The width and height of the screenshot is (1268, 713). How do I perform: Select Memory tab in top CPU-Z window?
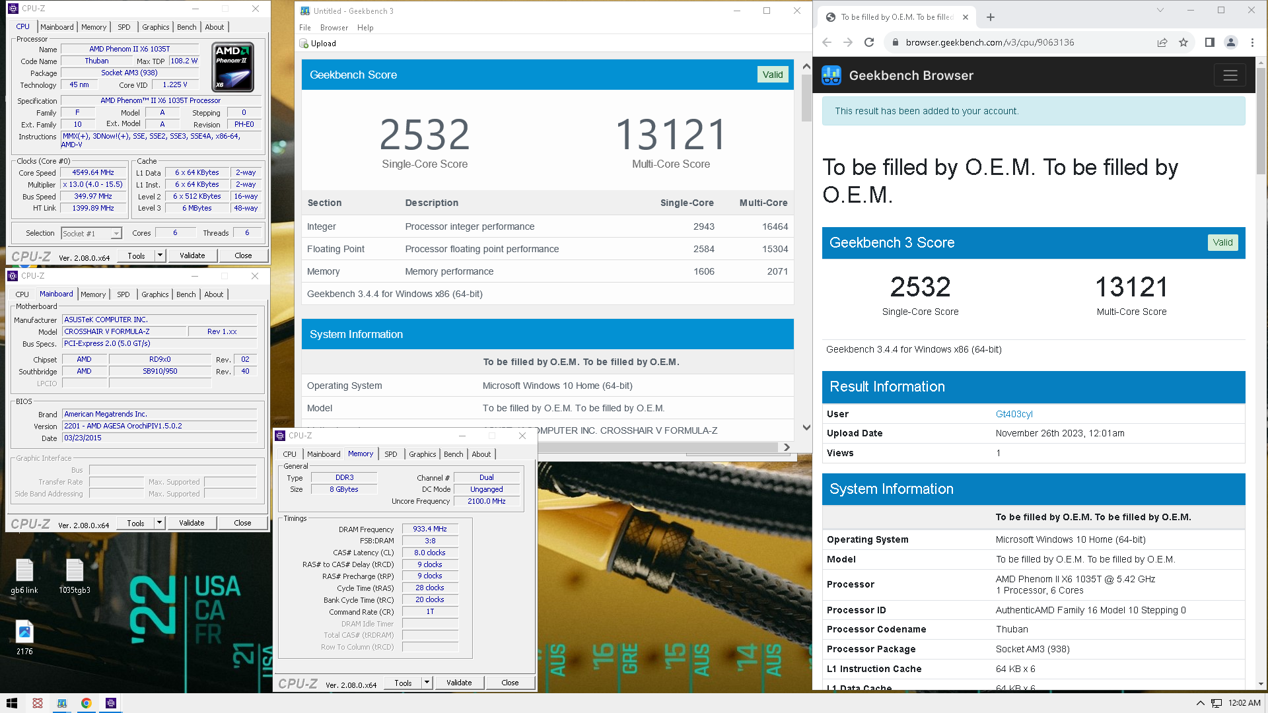point(94,27)
